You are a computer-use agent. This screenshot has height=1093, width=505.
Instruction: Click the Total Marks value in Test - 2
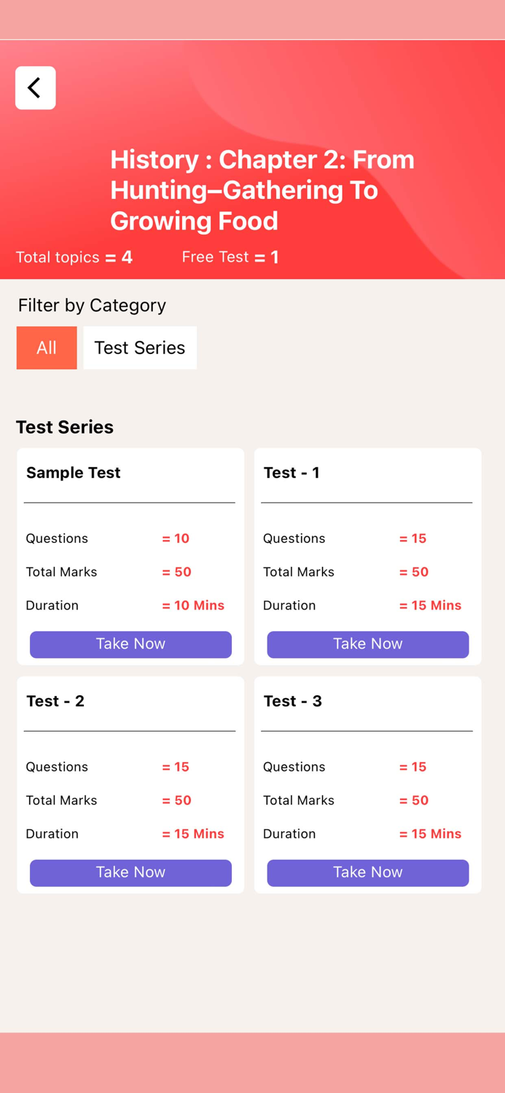[x=176, y=800]
